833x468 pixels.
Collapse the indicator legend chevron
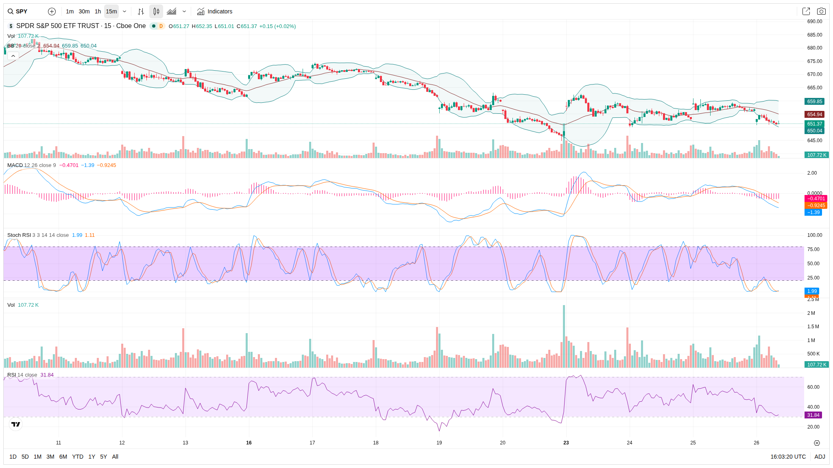pos(13,56)
